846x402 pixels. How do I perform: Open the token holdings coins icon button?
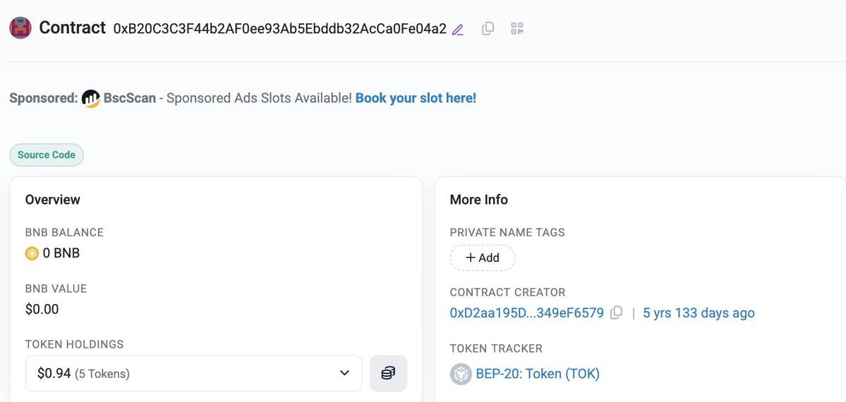pos(388,373)
